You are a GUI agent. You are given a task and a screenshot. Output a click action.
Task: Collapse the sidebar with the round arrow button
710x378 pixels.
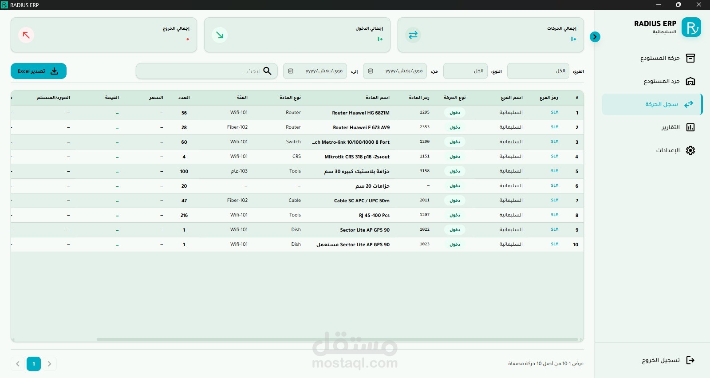point(595,37)
